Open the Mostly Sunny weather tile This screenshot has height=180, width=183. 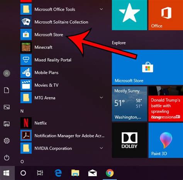129,104
